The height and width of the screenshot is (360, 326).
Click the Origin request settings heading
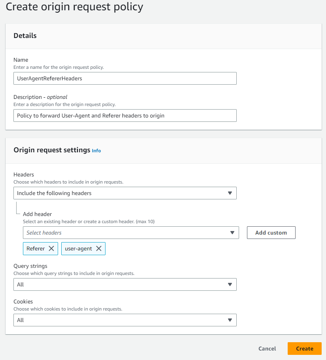pos(52,150)
